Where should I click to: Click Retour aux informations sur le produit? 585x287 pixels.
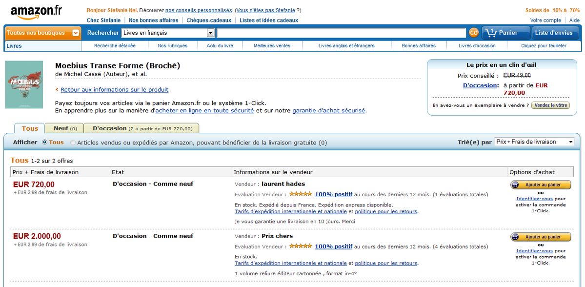[114, 90]
